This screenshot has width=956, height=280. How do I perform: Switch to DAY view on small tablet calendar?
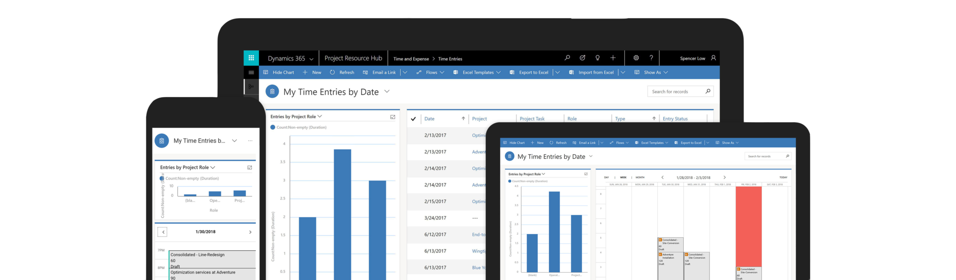[x=606, y=177]
